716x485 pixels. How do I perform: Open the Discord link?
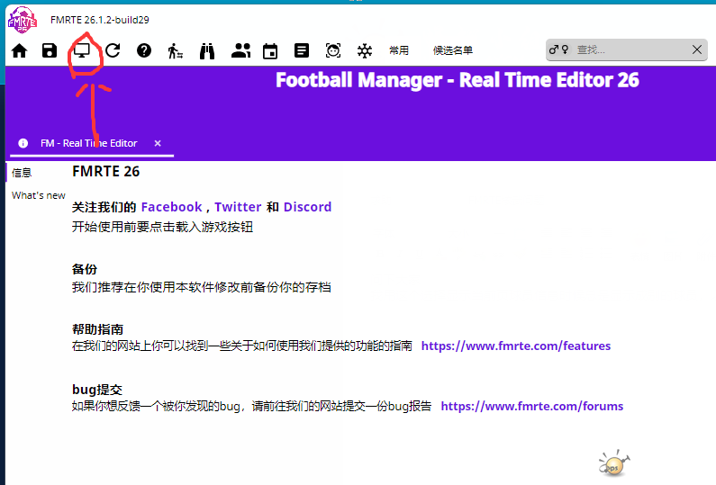307,207
